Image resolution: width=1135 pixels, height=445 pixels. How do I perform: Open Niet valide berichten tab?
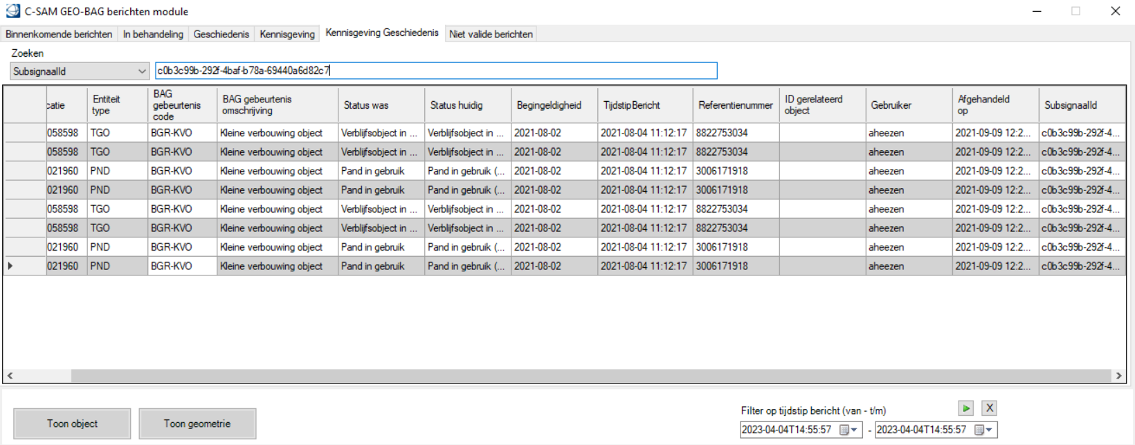491,34
